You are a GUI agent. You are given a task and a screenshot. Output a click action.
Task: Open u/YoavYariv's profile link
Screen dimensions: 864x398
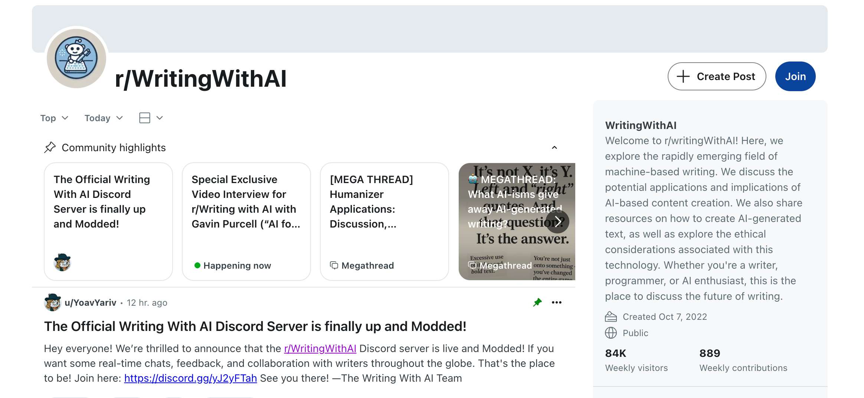pos(91,303)
